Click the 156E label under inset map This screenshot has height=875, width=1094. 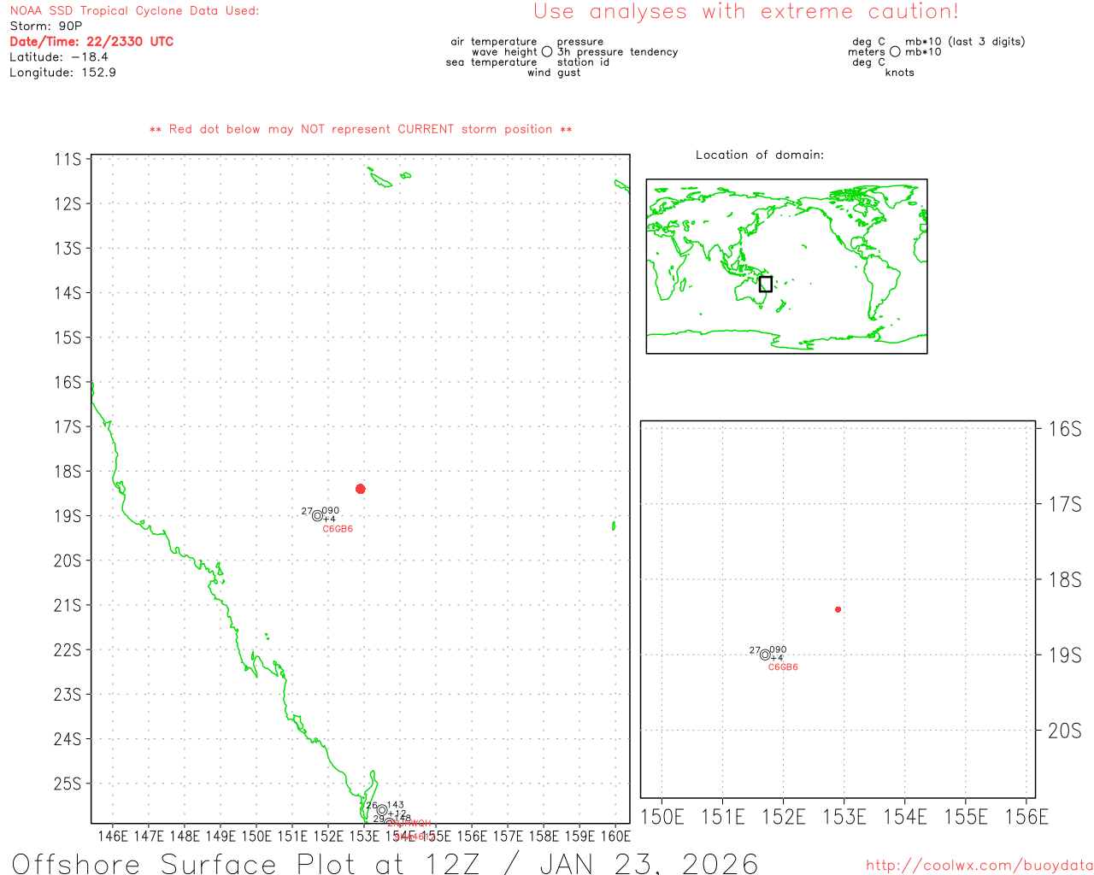click(x=1026, y=817)
